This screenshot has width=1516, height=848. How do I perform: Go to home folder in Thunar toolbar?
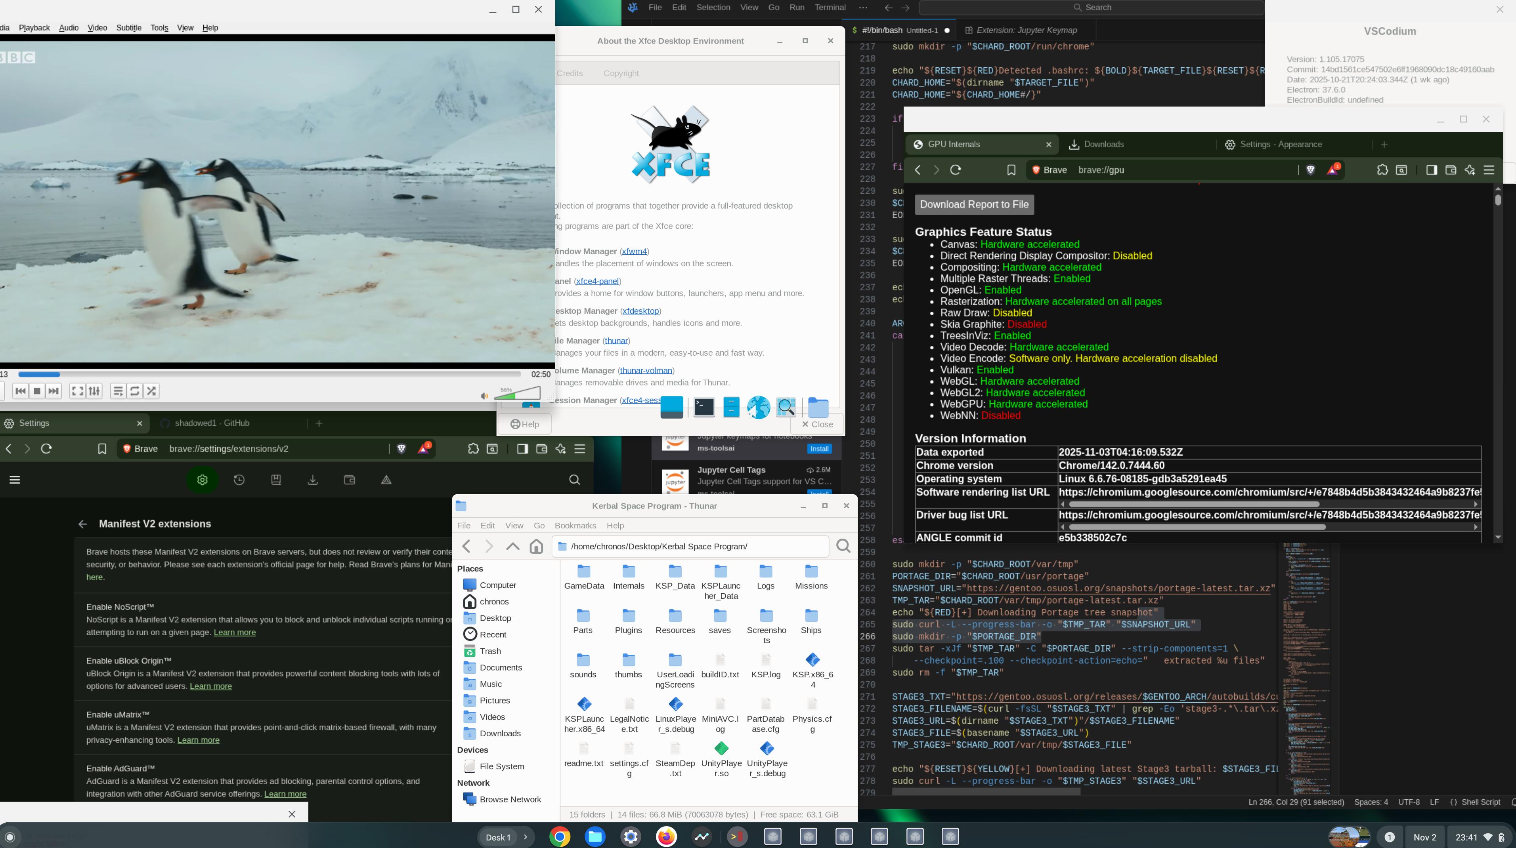(536, 546)
